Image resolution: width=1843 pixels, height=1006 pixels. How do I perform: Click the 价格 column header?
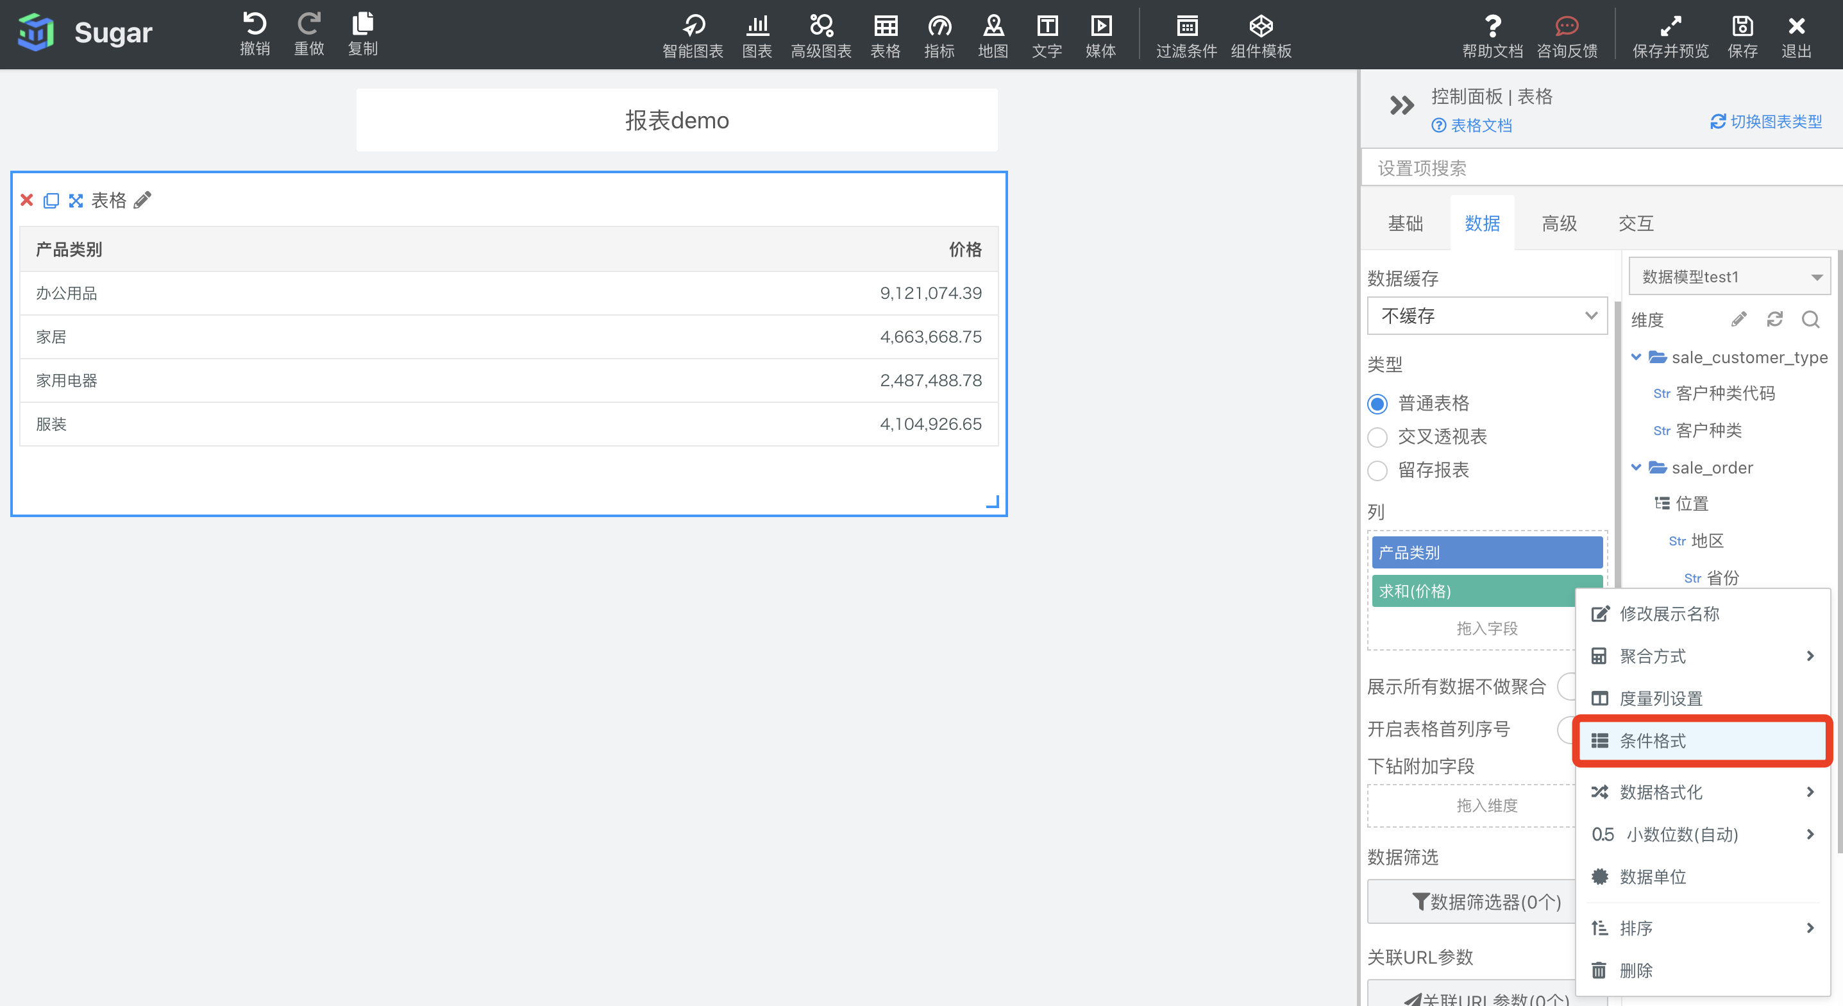[x=965, y=249]
